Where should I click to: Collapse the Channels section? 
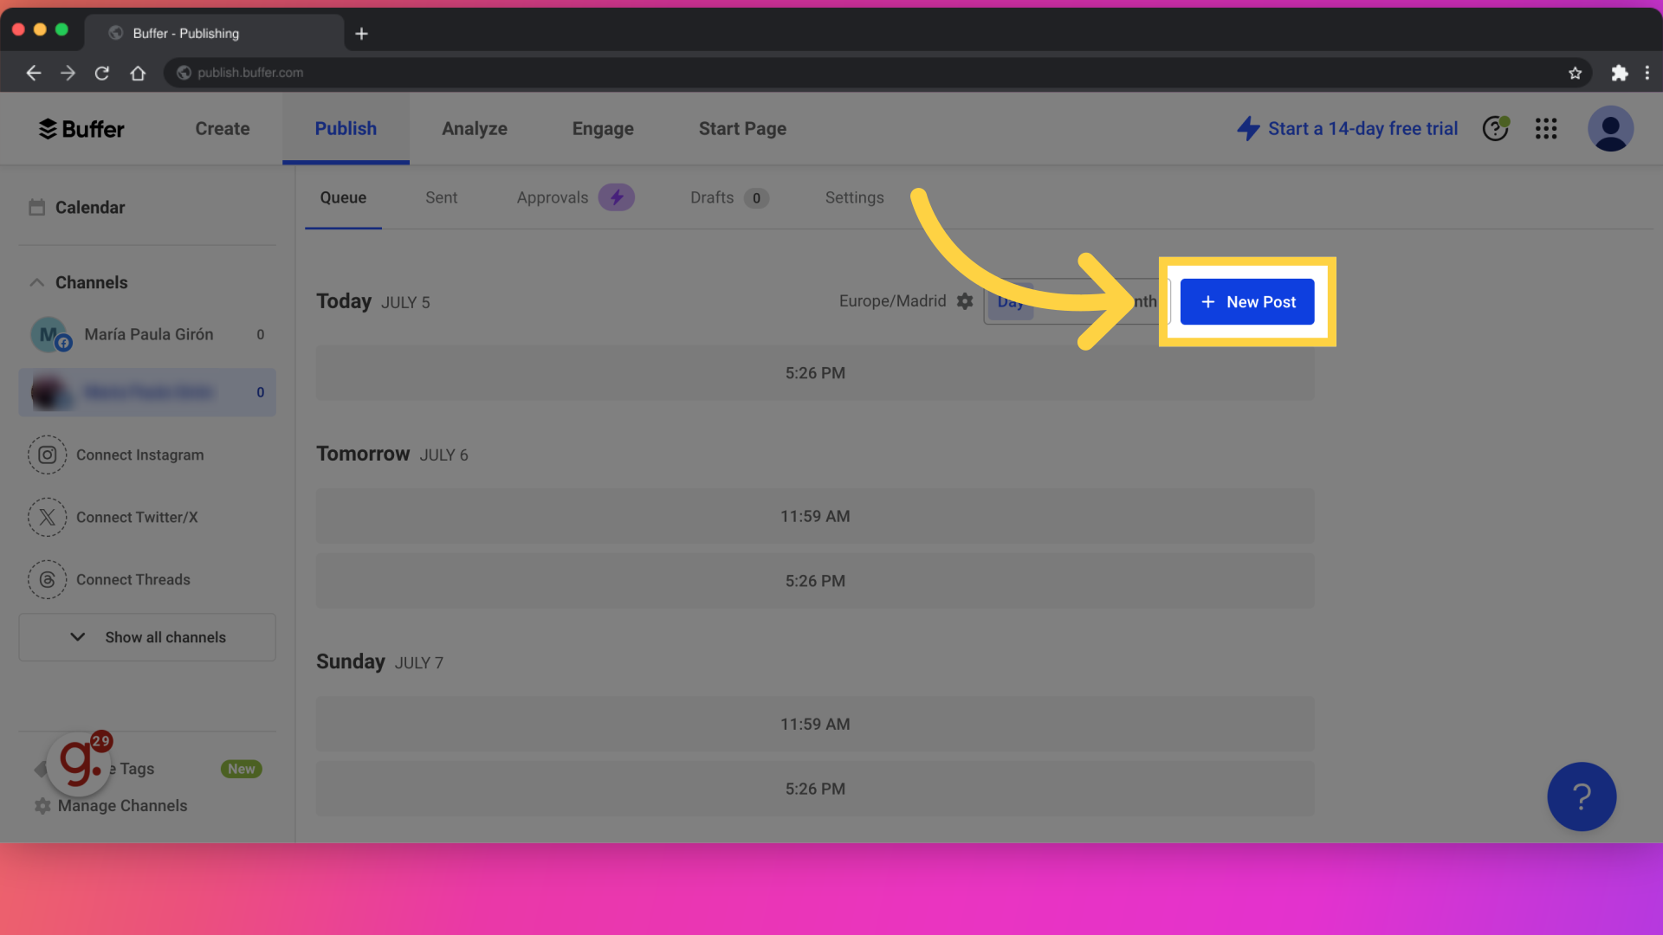pos(36,283)
